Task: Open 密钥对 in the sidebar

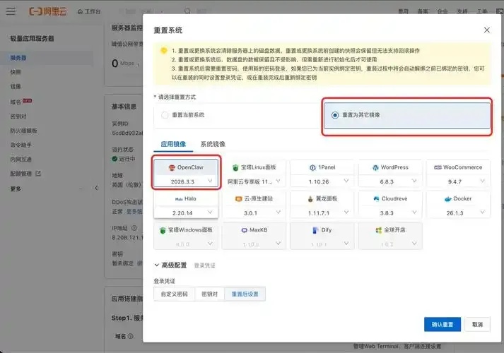Action: coord(18,116)
